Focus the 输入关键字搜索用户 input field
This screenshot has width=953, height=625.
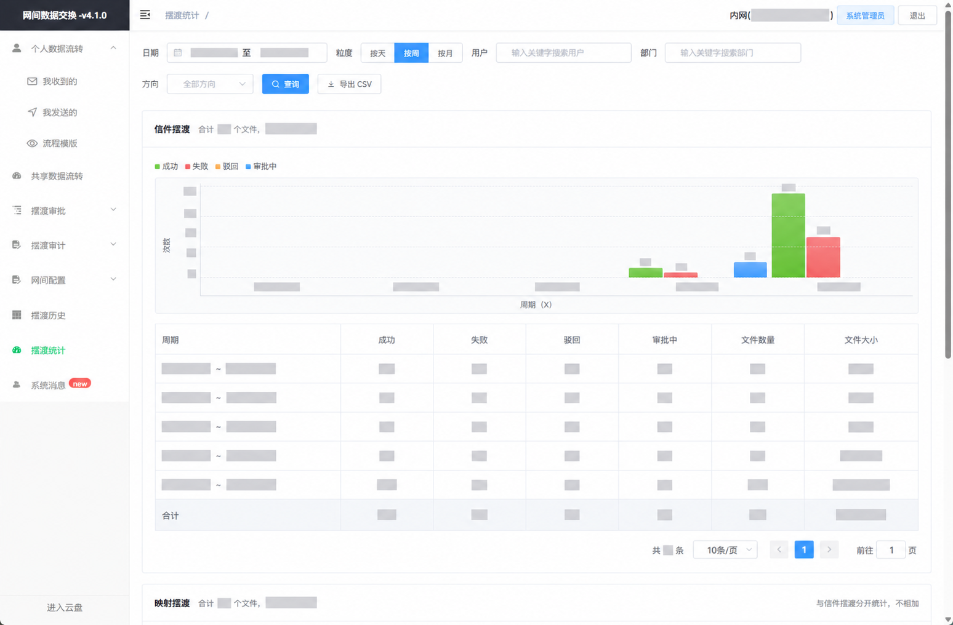[x=563, y=53]
